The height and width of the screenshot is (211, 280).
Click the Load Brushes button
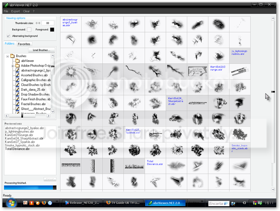42,50
